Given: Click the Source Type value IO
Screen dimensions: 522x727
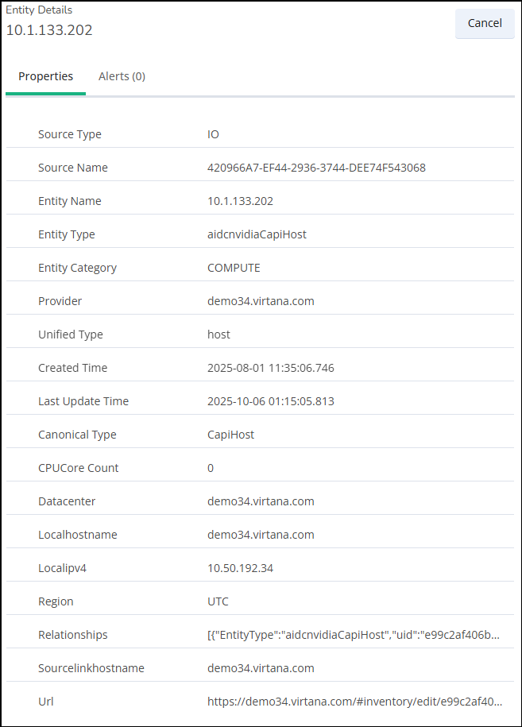Looking at the screenshot, I should tap(213, 134).
